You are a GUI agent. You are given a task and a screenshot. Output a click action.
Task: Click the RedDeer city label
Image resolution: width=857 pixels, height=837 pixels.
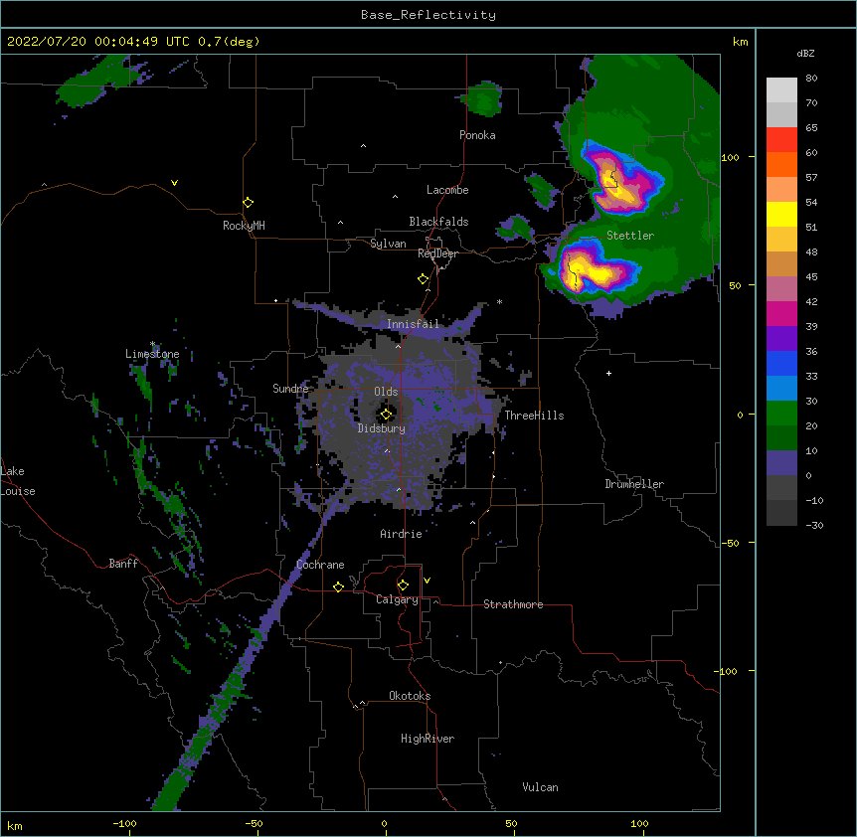click(x=437, y=253)
